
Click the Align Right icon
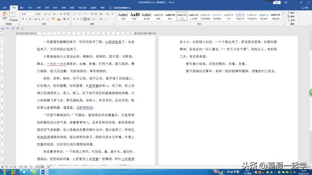point(81,19)
